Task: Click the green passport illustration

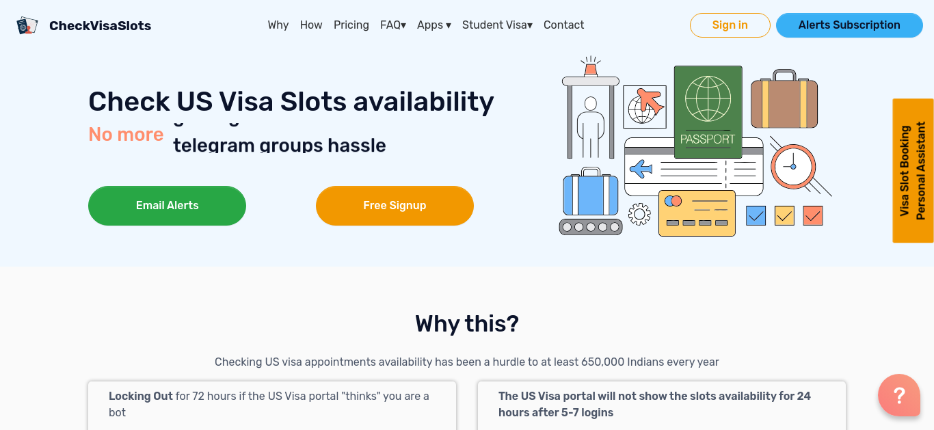Action: [x=708, y=112]
